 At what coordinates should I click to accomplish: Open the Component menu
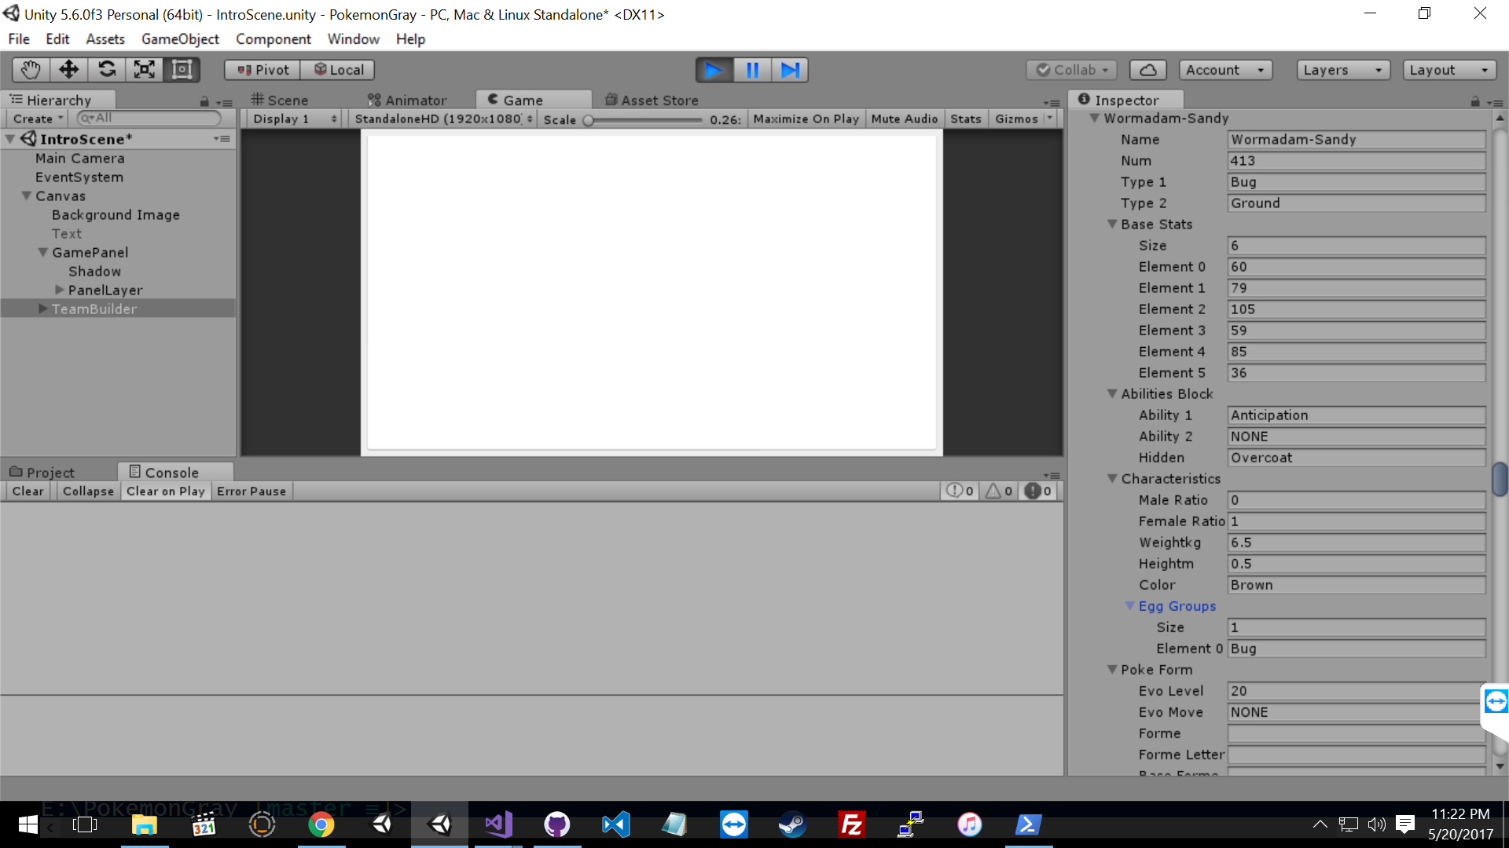coord(273,38)
